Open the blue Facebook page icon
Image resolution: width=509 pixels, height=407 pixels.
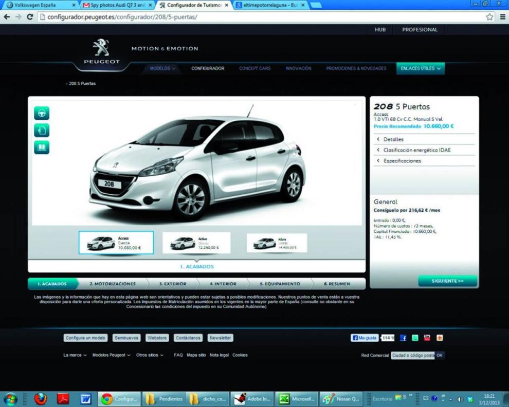(x=403, y=338)
